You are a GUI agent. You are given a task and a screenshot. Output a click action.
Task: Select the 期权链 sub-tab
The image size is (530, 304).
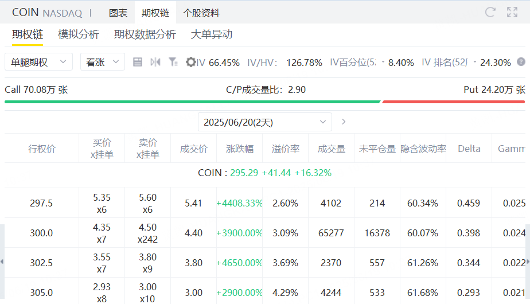28,34
